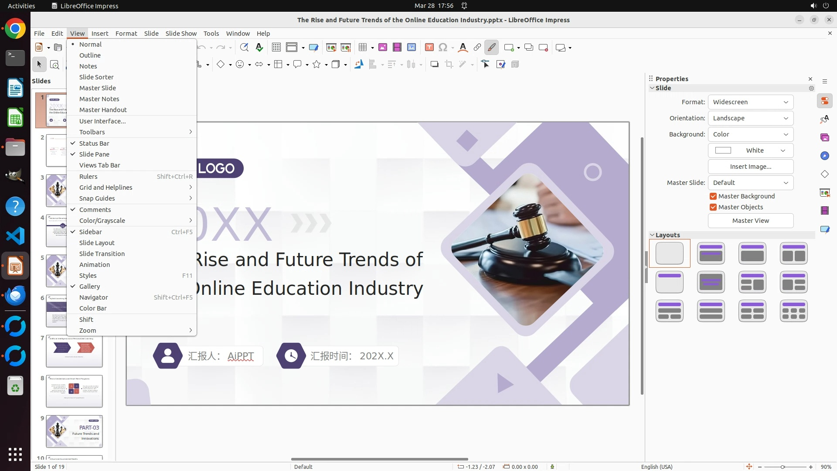Expand the Master Slide Default dropdown
Image resolution: width=837 pixels, height=471 pixels.
pos(750,183)
